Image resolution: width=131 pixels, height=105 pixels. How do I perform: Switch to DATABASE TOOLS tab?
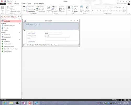[39, 4]
